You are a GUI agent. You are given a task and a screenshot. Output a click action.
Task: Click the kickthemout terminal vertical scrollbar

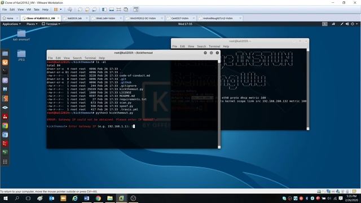click(219, 104)
